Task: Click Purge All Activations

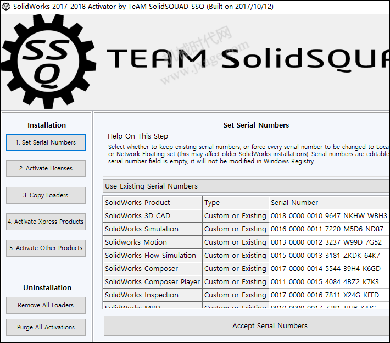Action: click(46, 327)
